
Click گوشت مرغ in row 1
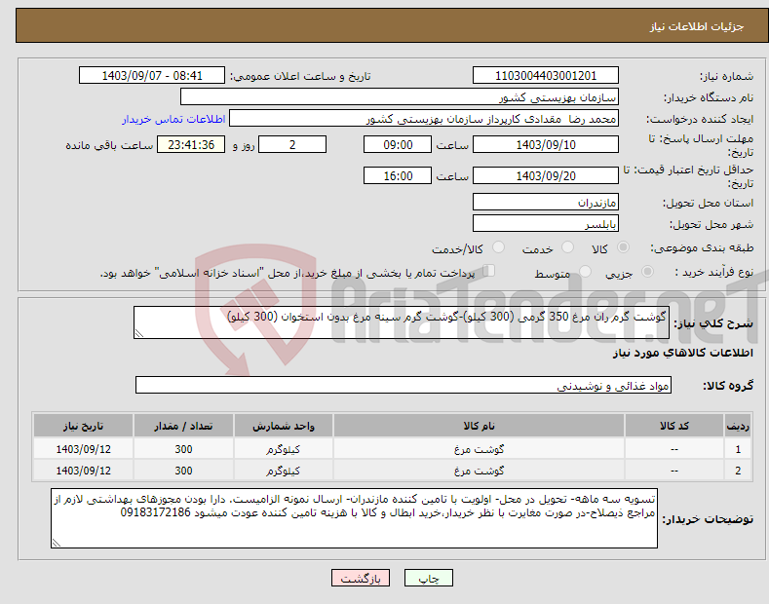(479, 449)
